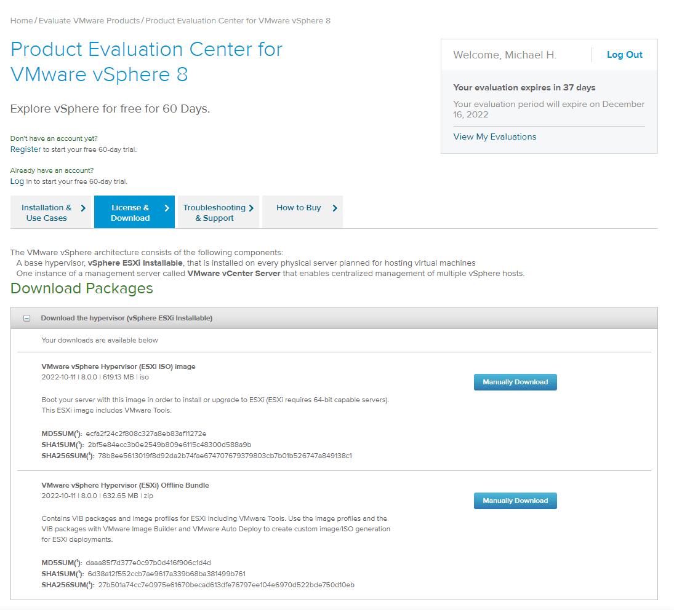Click the chevron on License & Download tab
Image resolution: width=674 pixels, height=610 pixels.
click(167, 208)
